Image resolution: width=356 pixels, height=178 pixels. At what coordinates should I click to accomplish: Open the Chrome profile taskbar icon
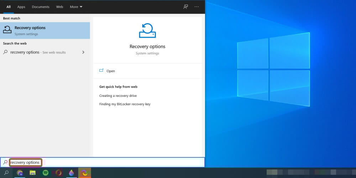click(x=20, y=173)
